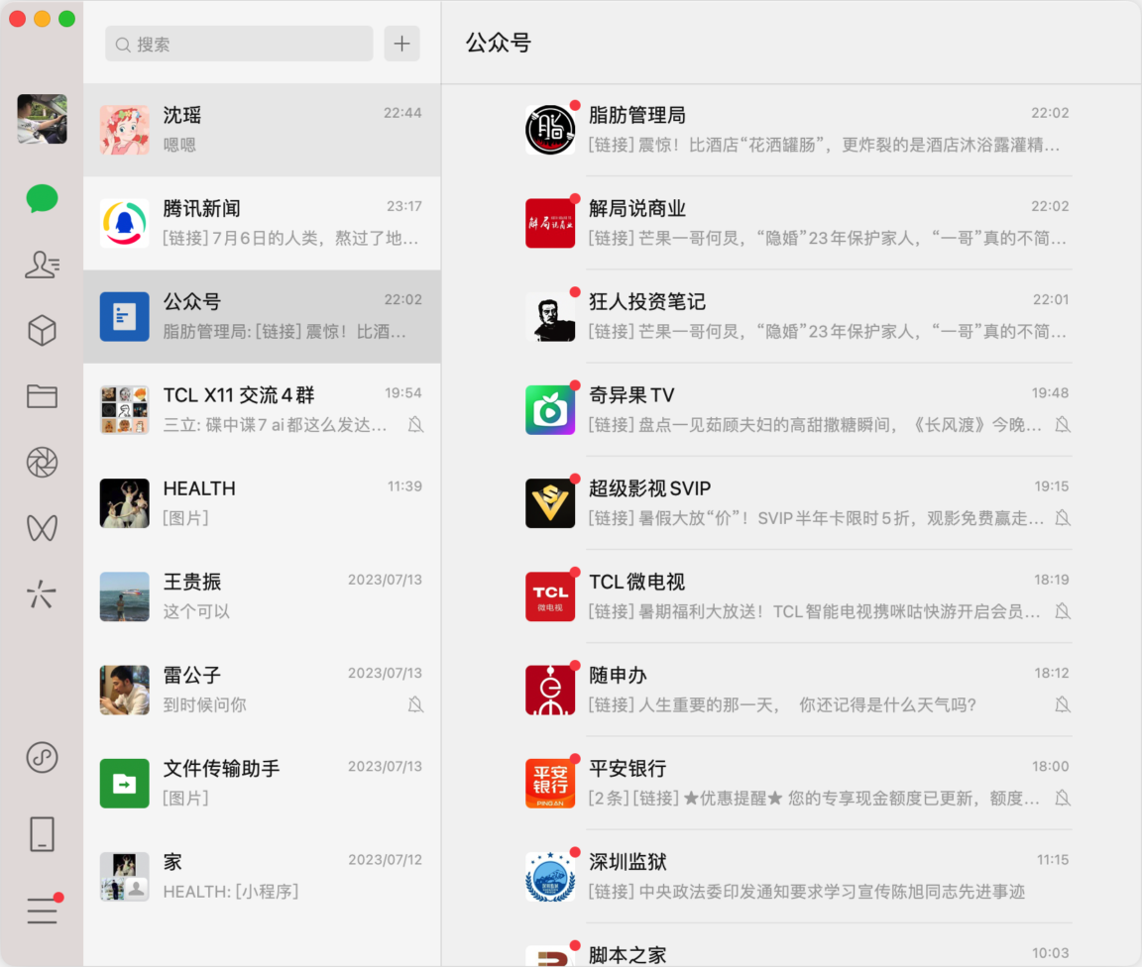Click the 腾讯新闻 penguin logo avatar

(x=125, y=223)
